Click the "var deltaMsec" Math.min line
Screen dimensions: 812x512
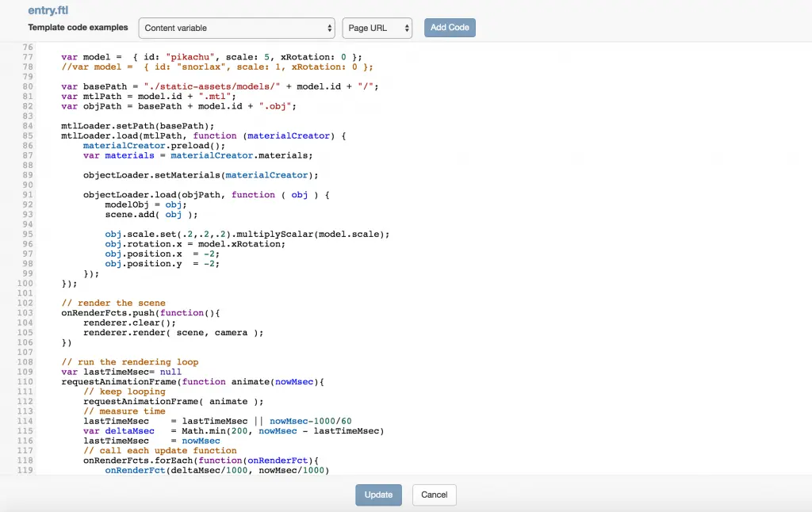click(x=233, y=431)
